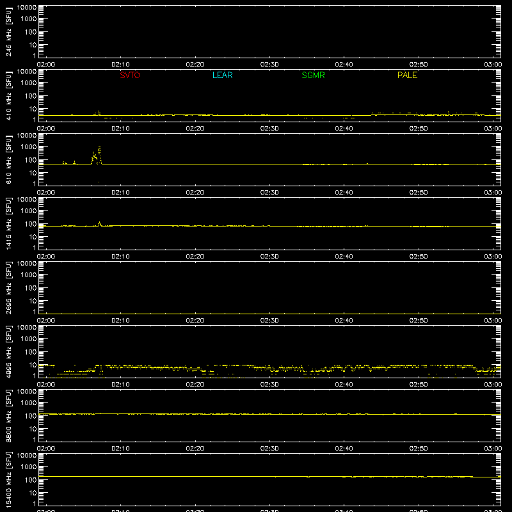This screenshot has height=512, width=512.
Task: Click the "610 MHz [SFU]" axis label
Action: point(8,159)
